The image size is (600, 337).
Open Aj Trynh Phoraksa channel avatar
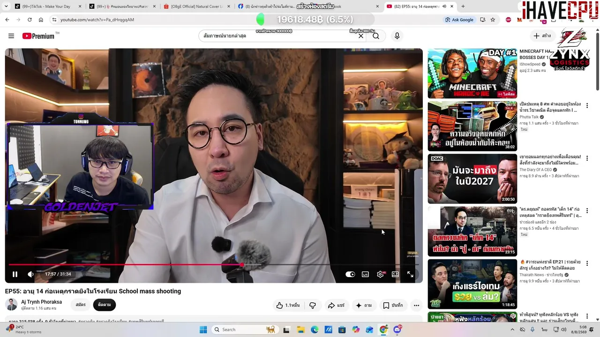click(11, 305)
